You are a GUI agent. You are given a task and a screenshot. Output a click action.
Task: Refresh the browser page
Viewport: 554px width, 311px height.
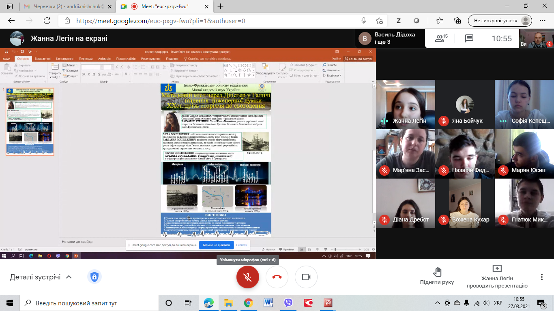click(x=47, y=21)
